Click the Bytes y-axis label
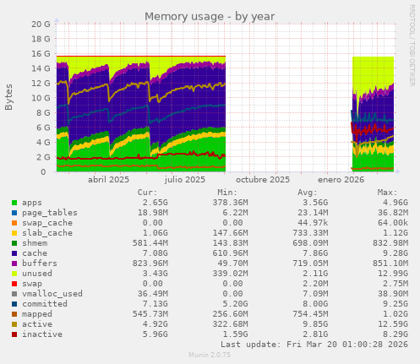Viewport: 420px width, 364px height. point(8,97)
